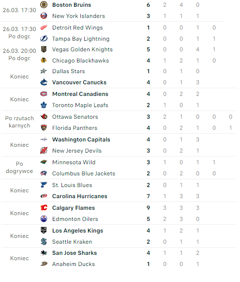
Task: Click Ottawa Senators final score 3
Action: pos(148,117)
